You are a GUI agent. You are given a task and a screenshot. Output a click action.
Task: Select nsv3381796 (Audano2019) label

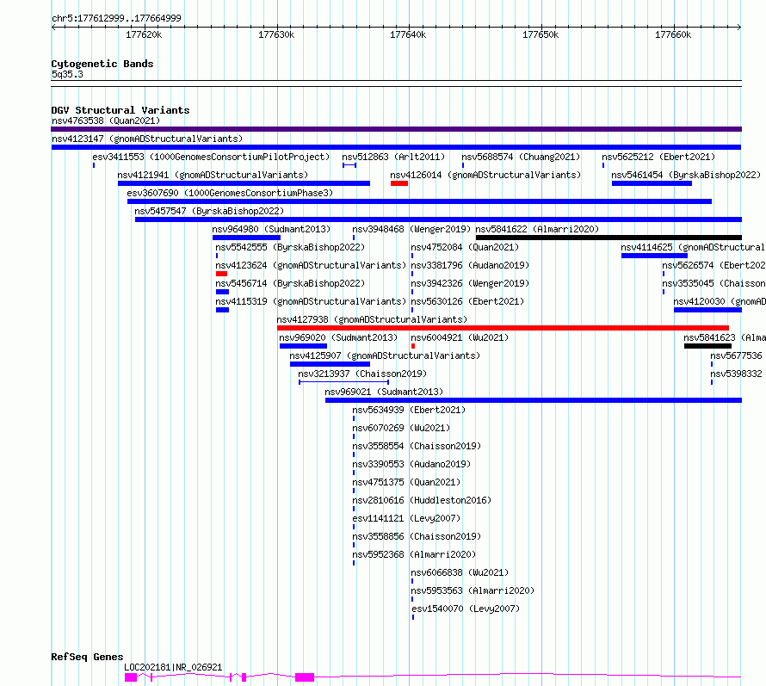[470, 265]
